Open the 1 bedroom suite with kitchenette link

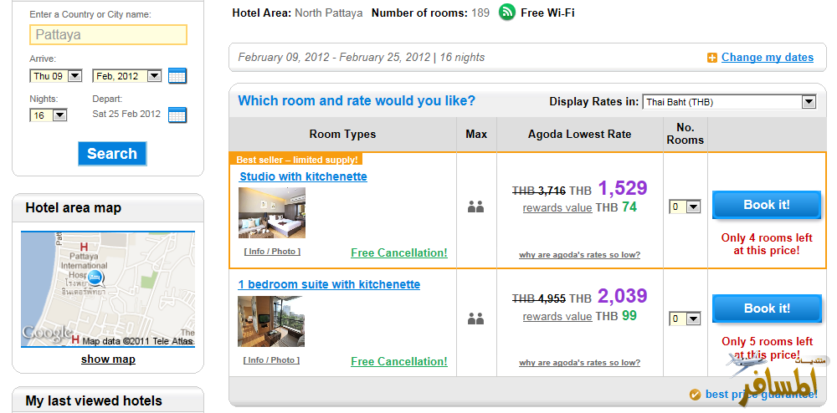pos(329,284)
